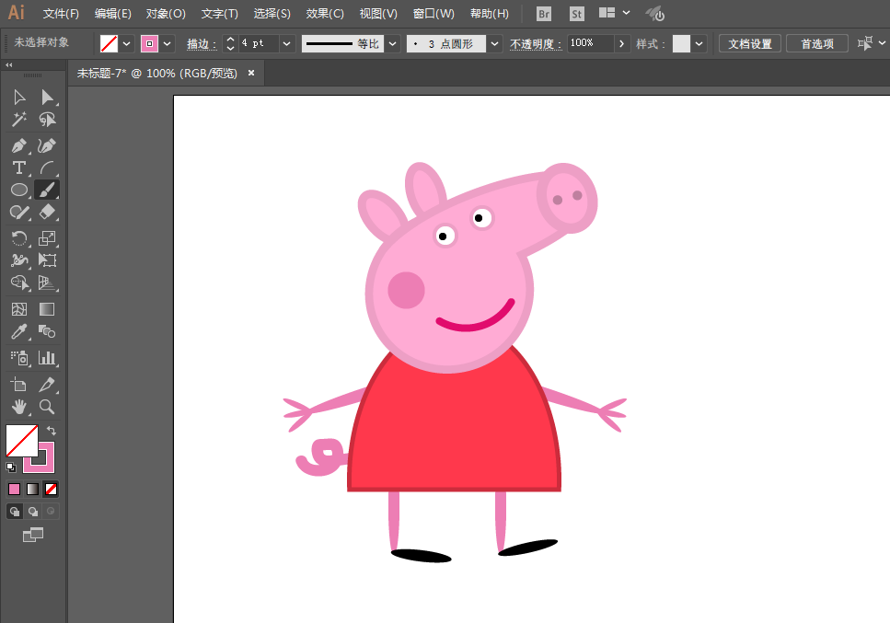The height and width of the screenshot is (623, 890).
Task: Choose the Free Transform tool
Action: 47,260
